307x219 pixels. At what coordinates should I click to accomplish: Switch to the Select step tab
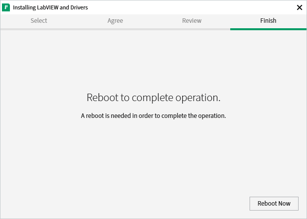coord(39,21)
